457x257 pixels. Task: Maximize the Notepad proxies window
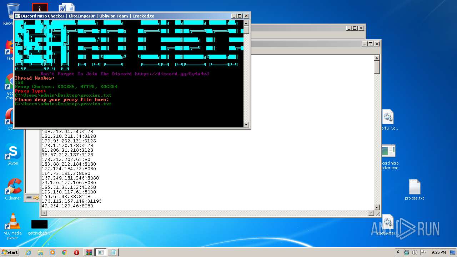tap(370, 44)
